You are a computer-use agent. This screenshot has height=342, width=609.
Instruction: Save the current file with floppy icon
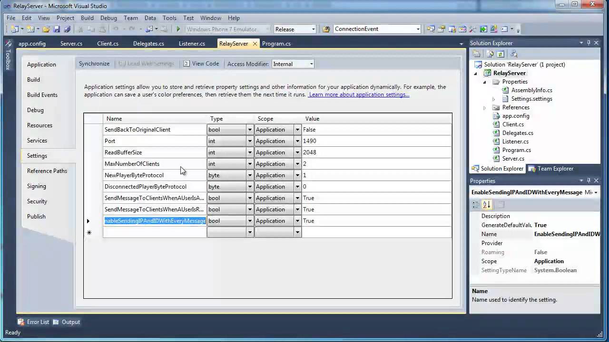(57, 29)
